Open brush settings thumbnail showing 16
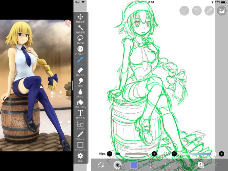The image size is (228, 171). tap(117, 165)
